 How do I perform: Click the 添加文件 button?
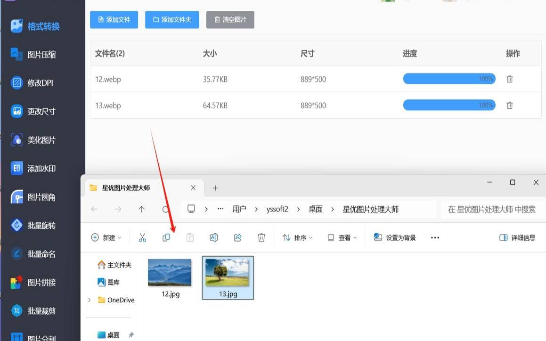pos(114,20)
